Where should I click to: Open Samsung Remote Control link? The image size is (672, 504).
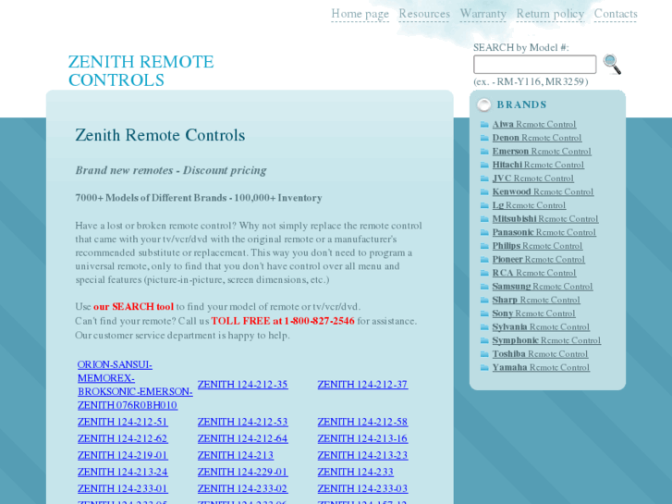click(543, 287)
